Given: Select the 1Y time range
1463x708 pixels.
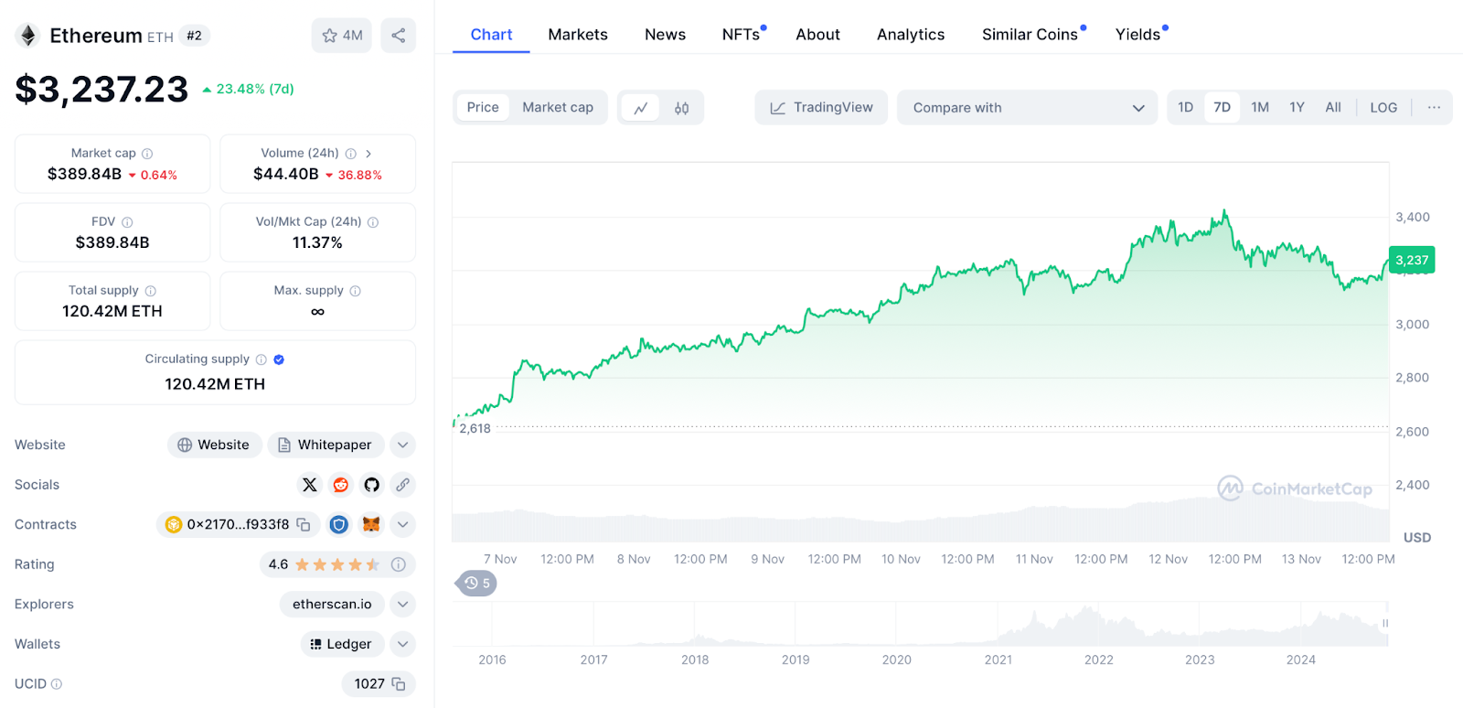Looking at the screenshot, I should 1297,108.
